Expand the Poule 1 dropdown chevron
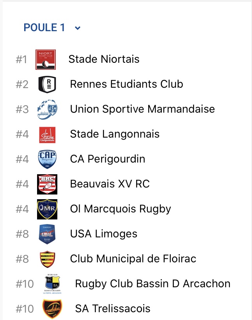This screenshot has width=252, height=320. [78, 28]
